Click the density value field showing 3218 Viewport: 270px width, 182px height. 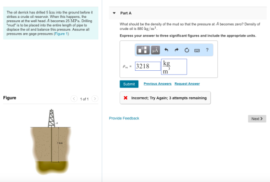148,66
